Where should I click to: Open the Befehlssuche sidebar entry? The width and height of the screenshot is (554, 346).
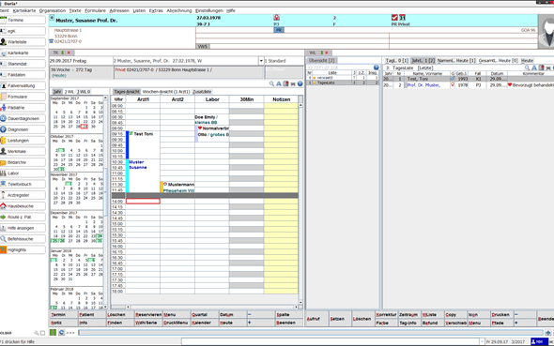(23, 239)
